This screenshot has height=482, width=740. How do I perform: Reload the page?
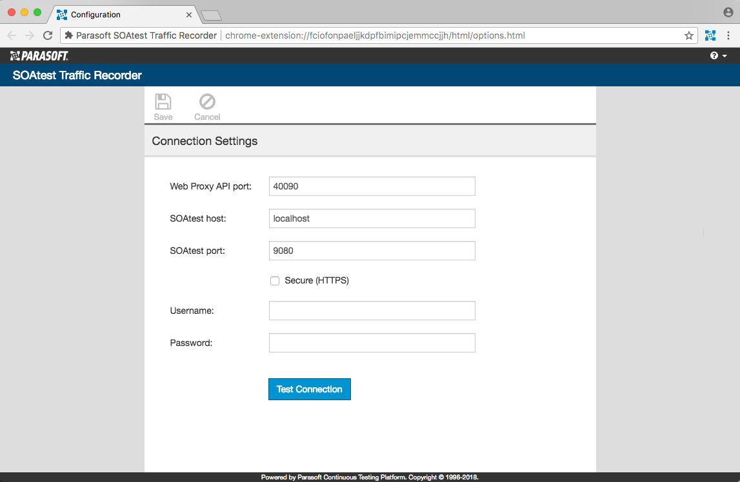click(x=48, y=35)
